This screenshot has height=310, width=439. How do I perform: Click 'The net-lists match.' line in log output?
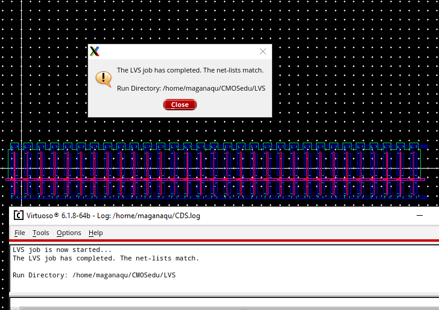[x=106, y=258]
